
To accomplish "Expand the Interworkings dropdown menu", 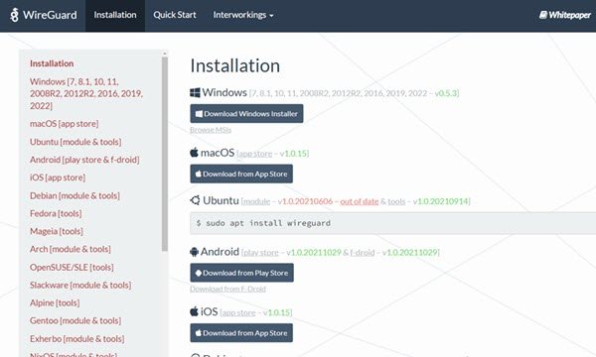I will (243, 15).
